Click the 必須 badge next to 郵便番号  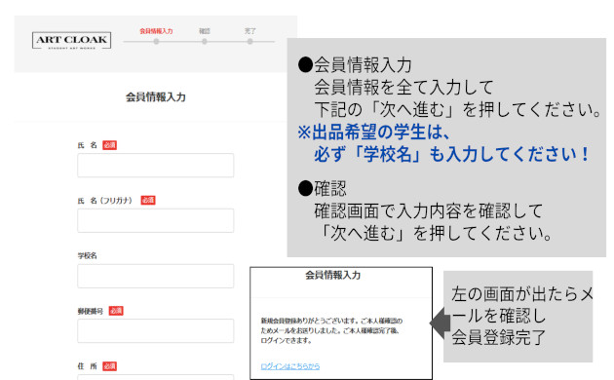(x=116, y=311)
